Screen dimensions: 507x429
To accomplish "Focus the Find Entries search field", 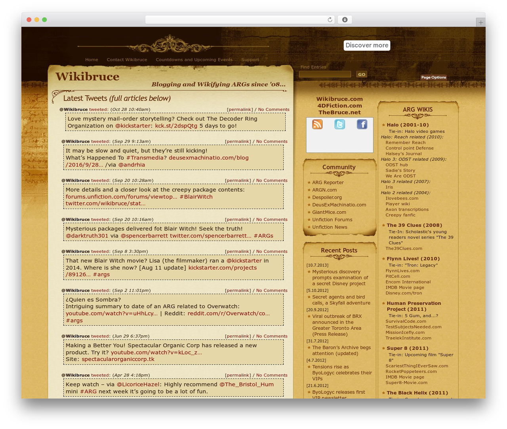I will click(x=325, y=74).
